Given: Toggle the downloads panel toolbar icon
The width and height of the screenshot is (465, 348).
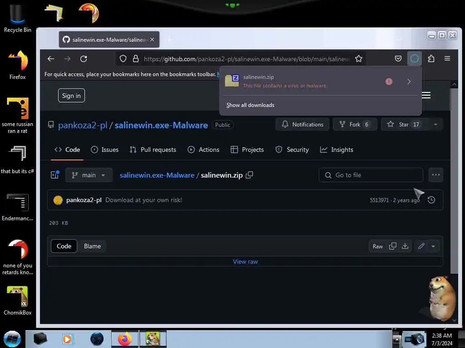Looking at the screenshot, I should [414, 58].
